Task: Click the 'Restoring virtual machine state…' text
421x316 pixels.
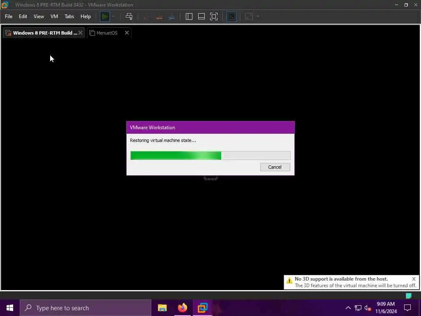Action: [163, 140]
